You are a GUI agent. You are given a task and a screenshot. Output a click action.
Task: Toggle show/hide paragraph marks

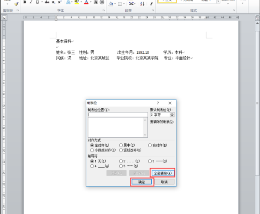coord(151,4)
